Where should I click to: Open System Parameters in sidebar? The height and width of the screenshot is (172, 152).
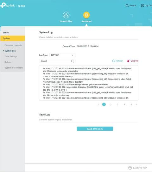point(14,68)
